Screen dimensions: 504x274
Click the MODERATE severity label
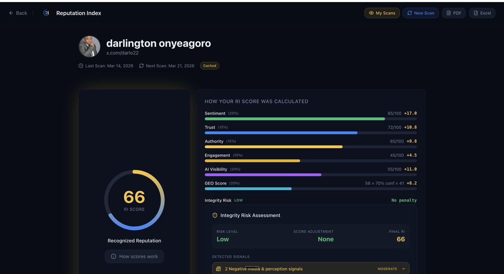coord(388,269)
